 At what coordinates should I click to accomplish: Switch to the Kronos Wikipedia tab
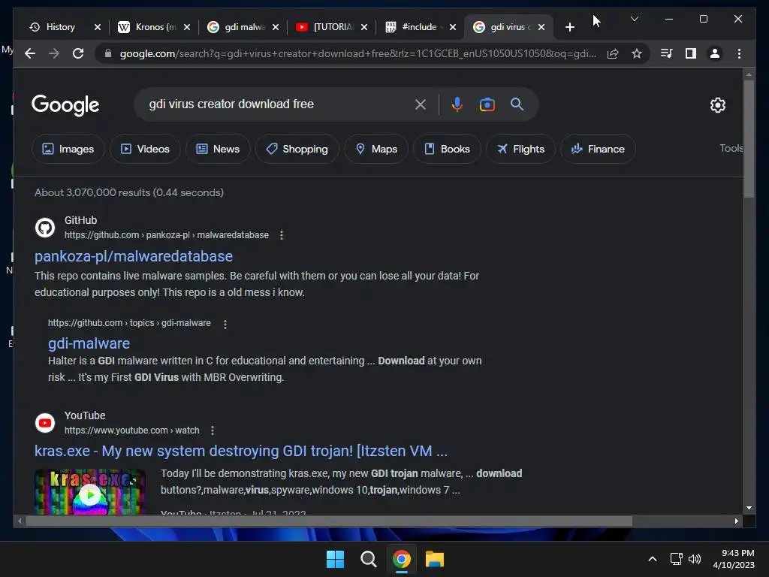click(156, 27)
